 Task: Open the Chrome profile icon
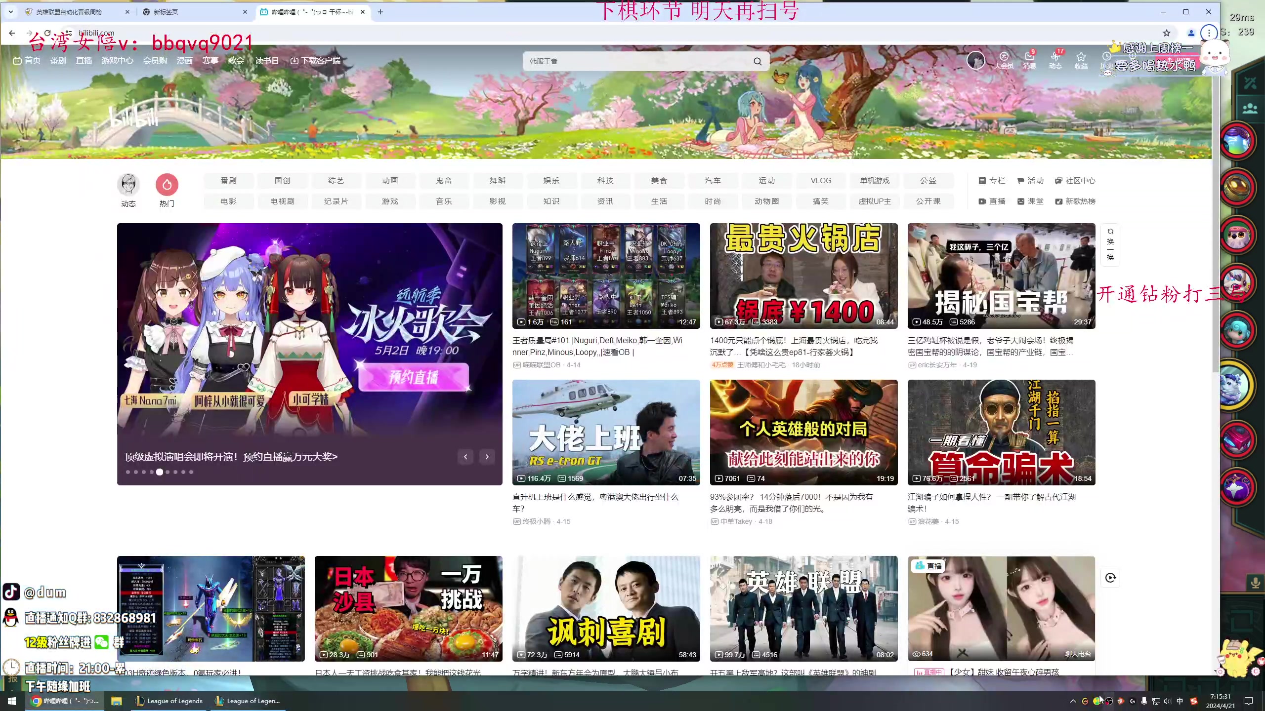(1191, 33)
